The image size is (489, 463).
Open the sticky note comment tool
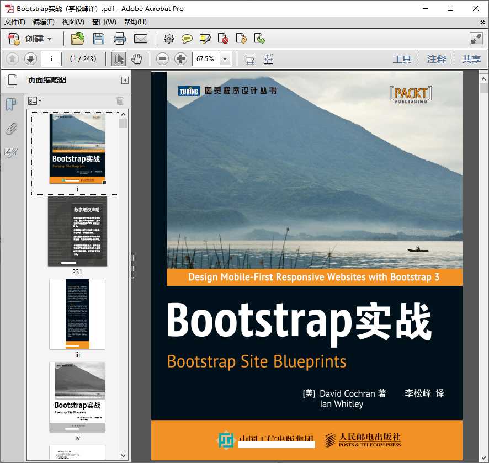(x=187, y=39)
